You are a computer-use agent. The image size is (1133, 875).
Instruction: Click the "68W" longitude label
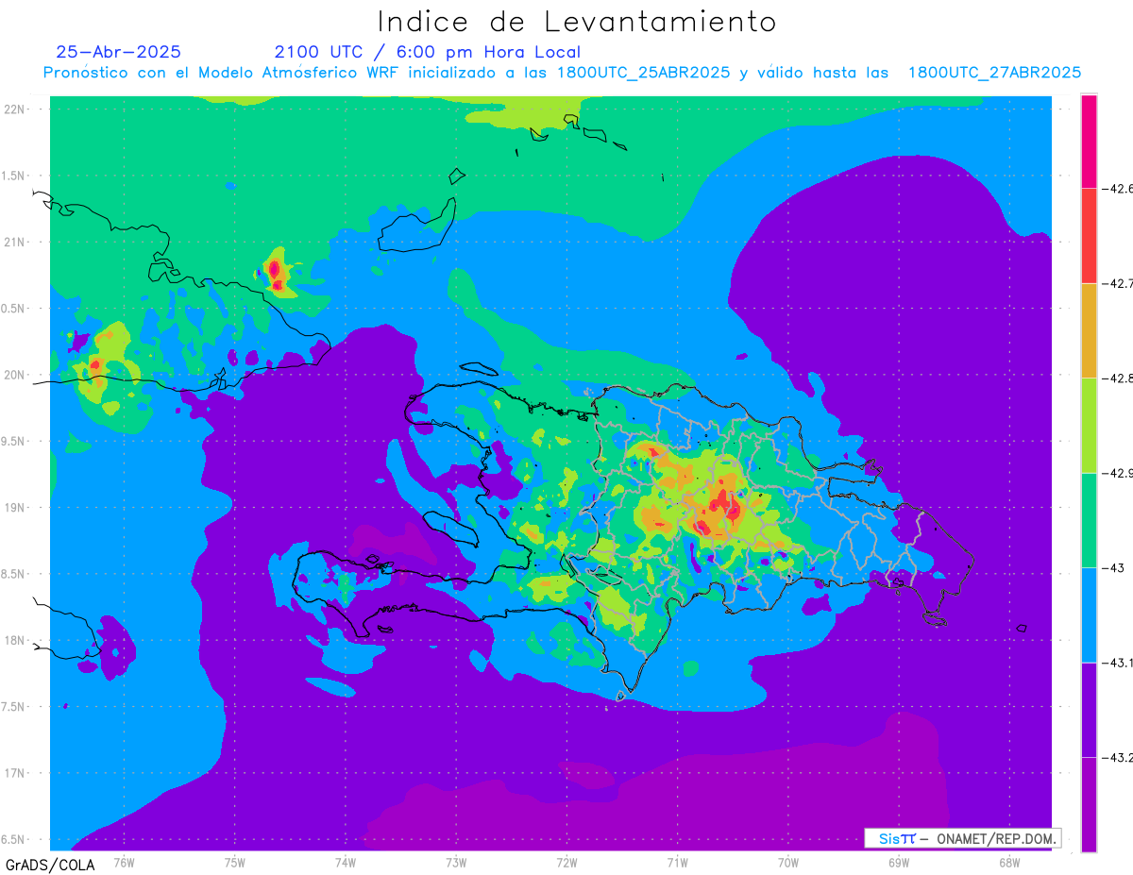pyautogui.click(x=1009, y=863)
